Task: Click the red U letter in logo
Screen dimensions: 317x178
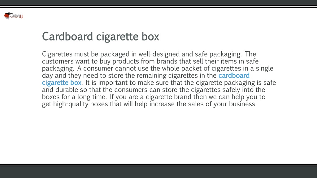Action: tap(21, 17)
